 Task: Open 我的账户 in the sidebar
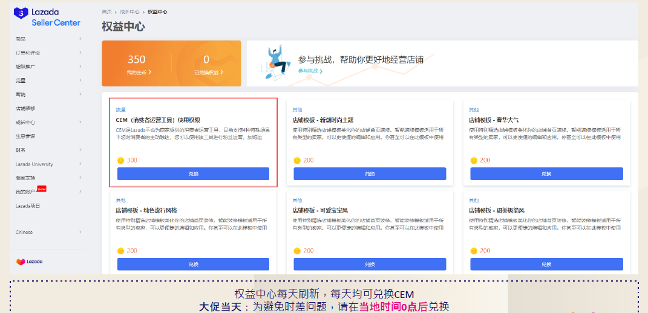25,192
